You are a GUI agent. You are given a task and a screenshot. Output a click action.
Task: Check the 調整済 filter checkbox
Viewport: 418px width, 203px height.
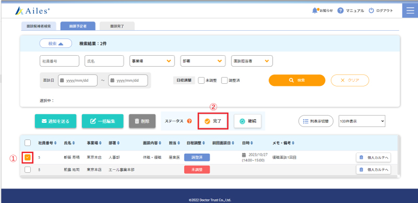coord(225,80)
